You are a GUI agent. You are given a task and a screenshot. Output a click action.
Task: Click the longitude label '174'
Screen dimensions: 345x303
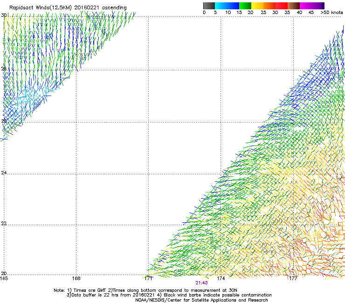[x=221, y=278]
